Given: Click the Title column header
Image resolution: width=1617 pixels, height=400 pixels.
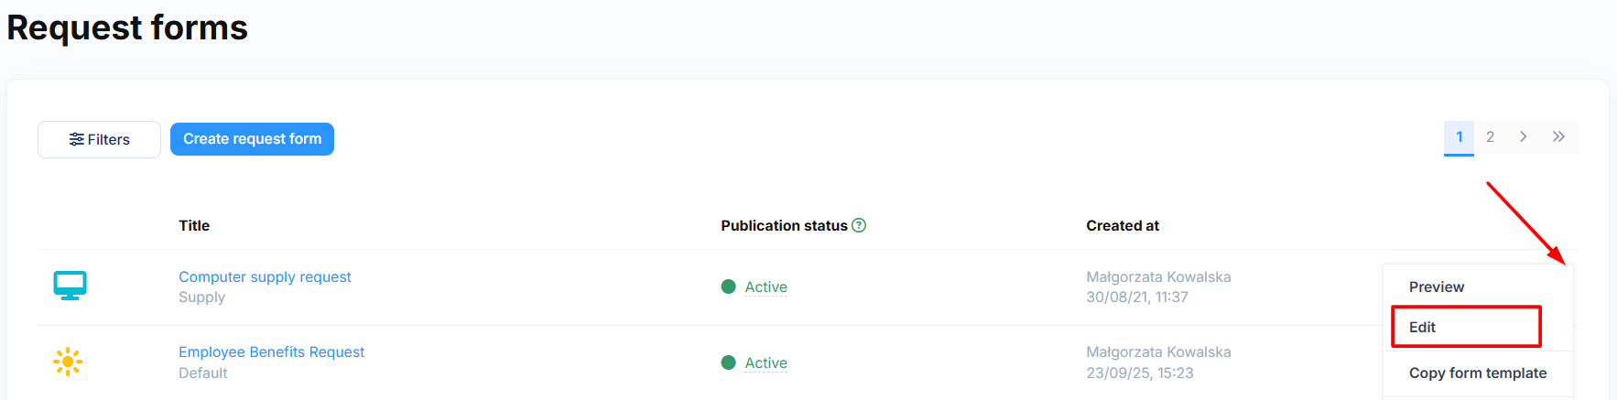Looking at the screenshot, I should 194,225.
